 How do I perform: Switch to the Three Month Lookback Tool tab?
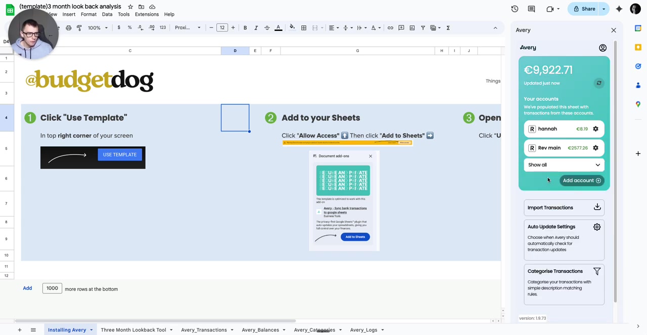133,329
